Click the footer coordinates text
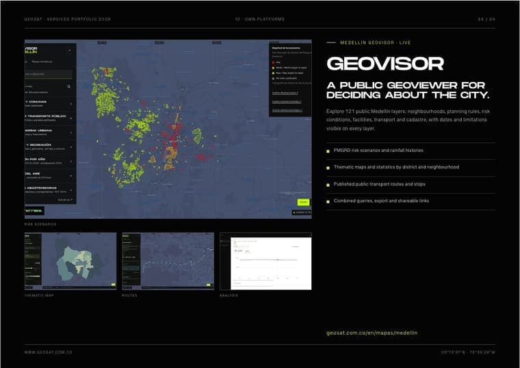520x368 pixels. click(x=468, y=352)
